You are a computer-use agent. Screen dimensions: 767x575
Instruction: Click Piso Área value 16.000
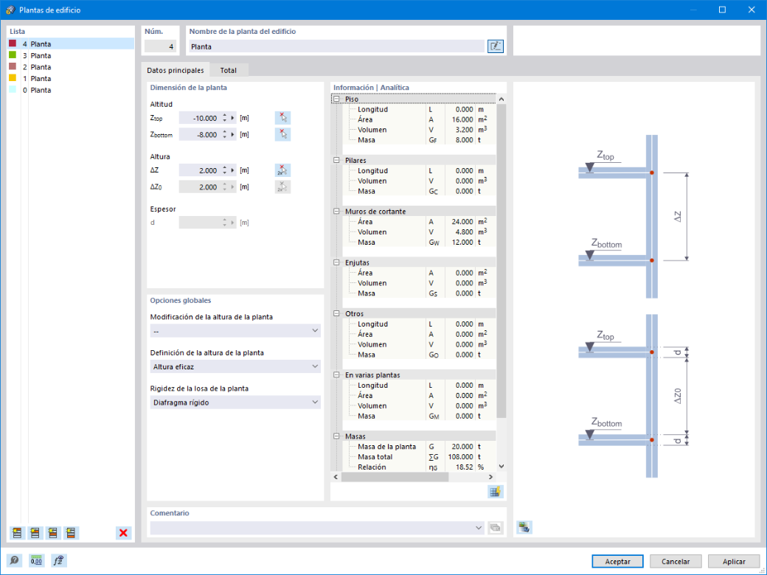coord(460,119)
